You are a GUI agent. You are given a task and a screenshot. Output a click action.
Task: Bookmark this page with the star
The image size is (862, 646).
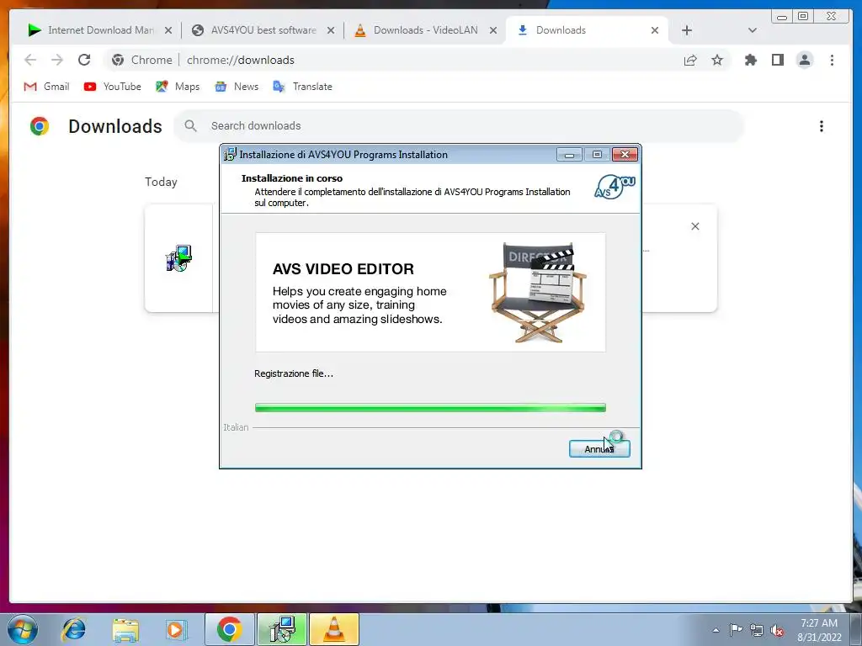click(717, 60)
